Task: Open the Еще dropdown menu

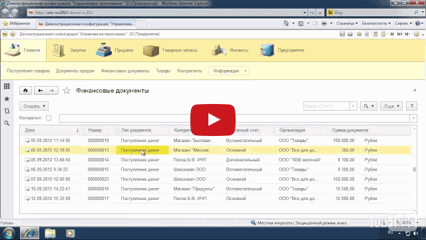Action: point(391,106)
